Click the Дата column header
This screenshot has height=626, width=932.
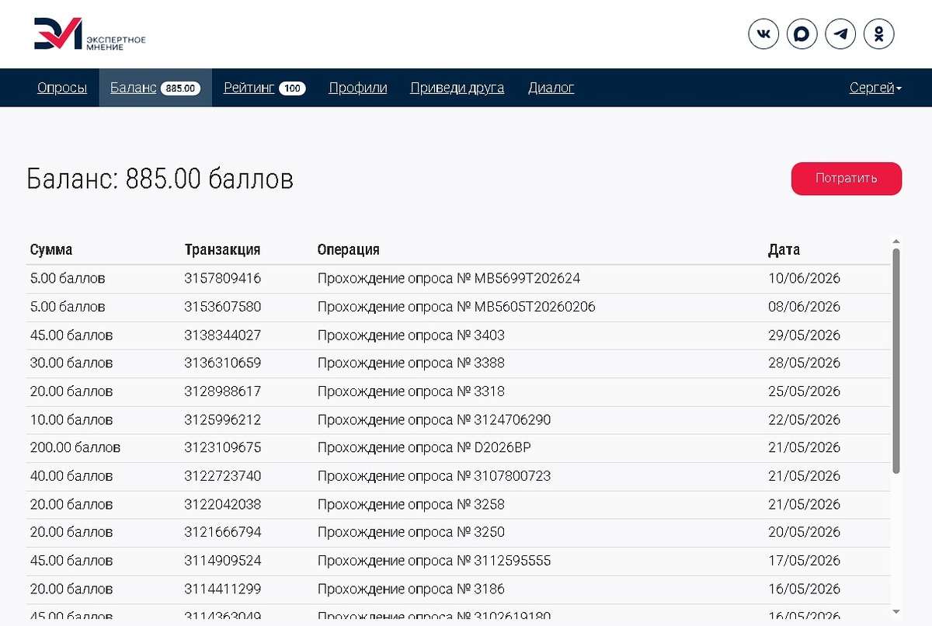pyautogui.click(x=784, y=250)
